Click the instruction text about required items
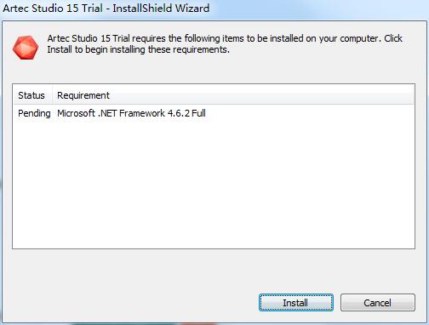Screen dimensions: 429x325 pos(225,44)
